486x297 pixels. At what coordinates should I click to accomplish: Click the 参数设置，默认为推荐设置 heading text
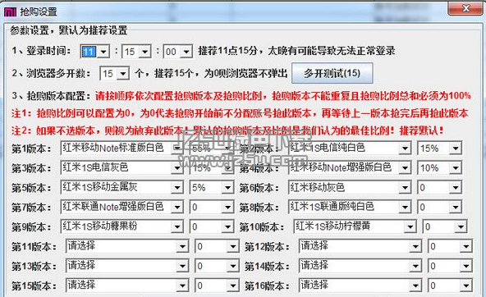(x=68, y=30)
